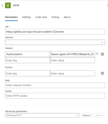
Task: Open the three-dot more options menu
Action: point(107,5)
